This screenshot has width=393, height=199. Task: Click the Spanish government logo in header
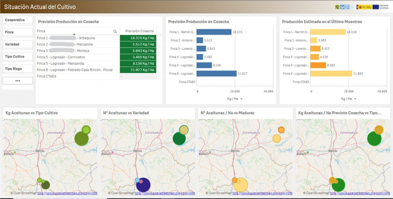[364, 7]
